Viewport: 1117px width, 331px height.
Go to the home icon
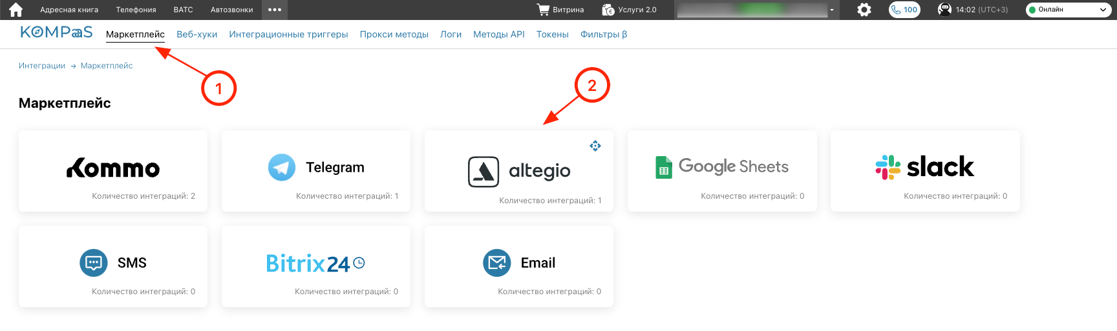[16, 10]
